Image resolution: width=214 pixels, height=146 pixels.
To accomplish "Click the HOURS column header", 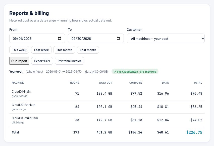I will pyautogui.click(x=75, y=83).
